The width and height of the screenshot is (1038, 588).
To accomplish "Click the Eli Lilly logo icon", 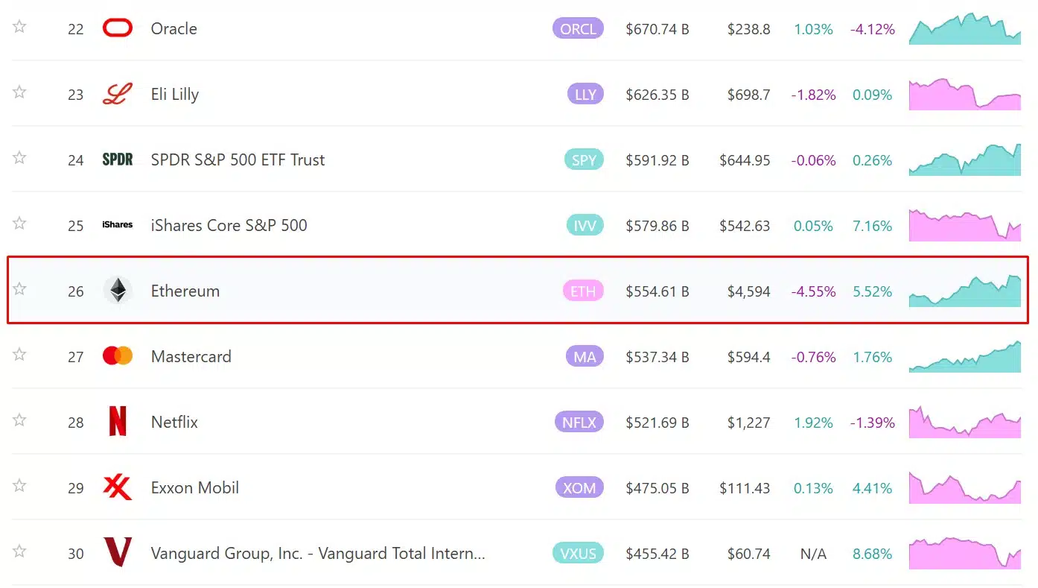I will point(117,94).
